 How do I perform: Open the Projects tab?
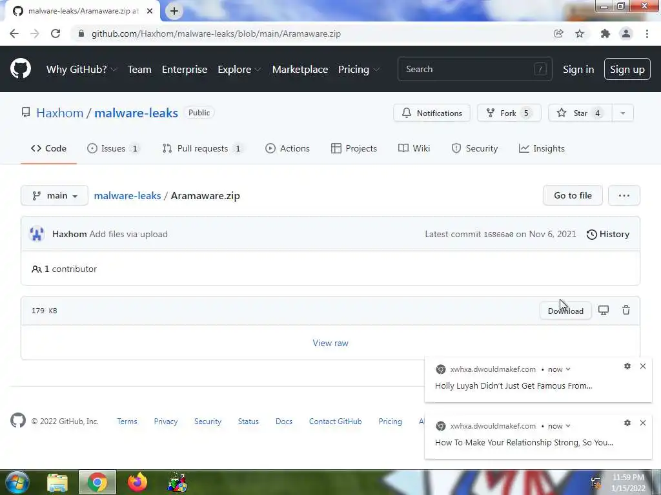pos(354,149)
